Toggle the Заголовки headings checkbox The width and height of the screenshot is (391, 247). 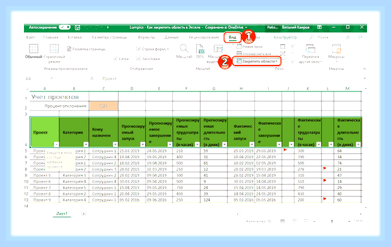(x=148, y=59)
